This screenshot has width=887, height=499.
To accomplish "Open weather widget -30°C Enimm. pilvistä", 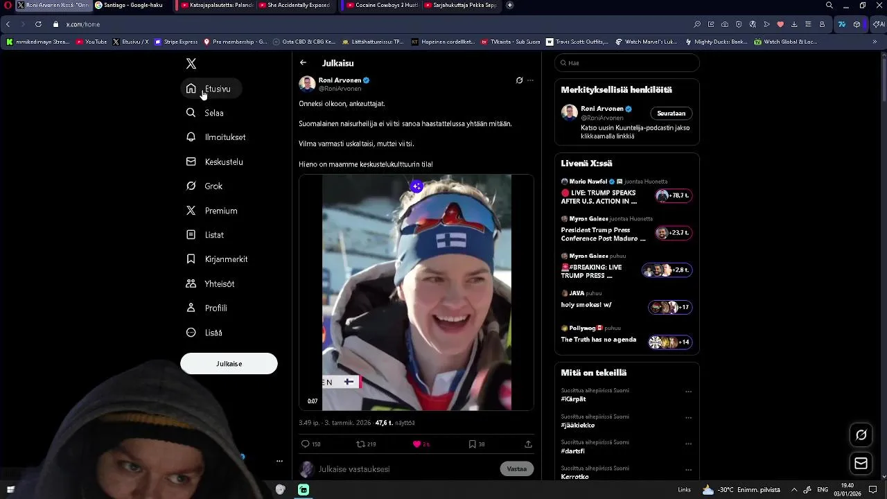I will click(741, 489).
